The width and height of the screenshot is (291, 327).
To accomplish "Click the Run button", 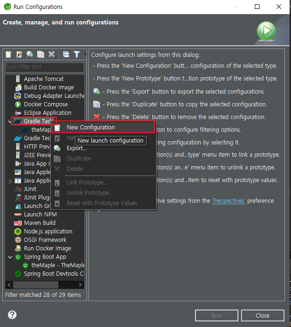I will pos(216,316).
